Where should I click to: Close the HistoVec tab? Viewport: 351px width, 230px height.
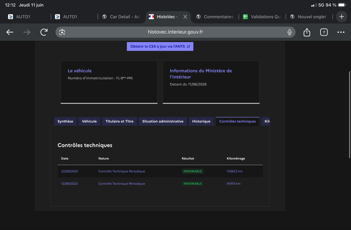coord(185,17)
